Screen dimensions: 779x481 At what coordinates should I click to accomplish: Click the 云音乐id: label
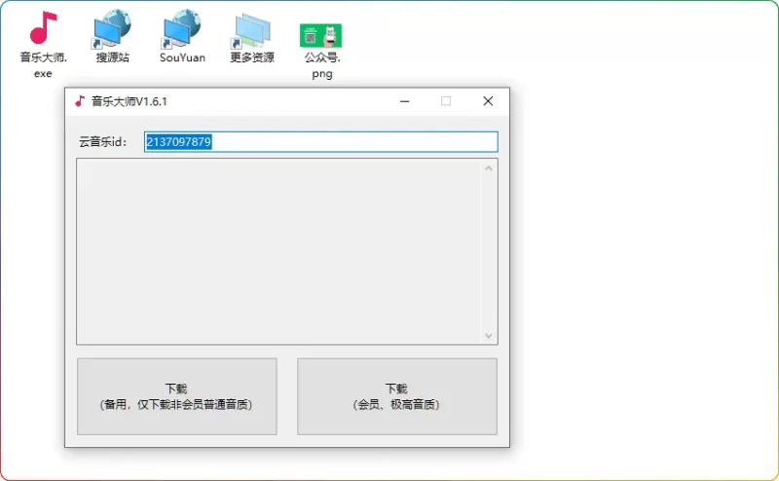pyautogui.click(x=103, y=142)
